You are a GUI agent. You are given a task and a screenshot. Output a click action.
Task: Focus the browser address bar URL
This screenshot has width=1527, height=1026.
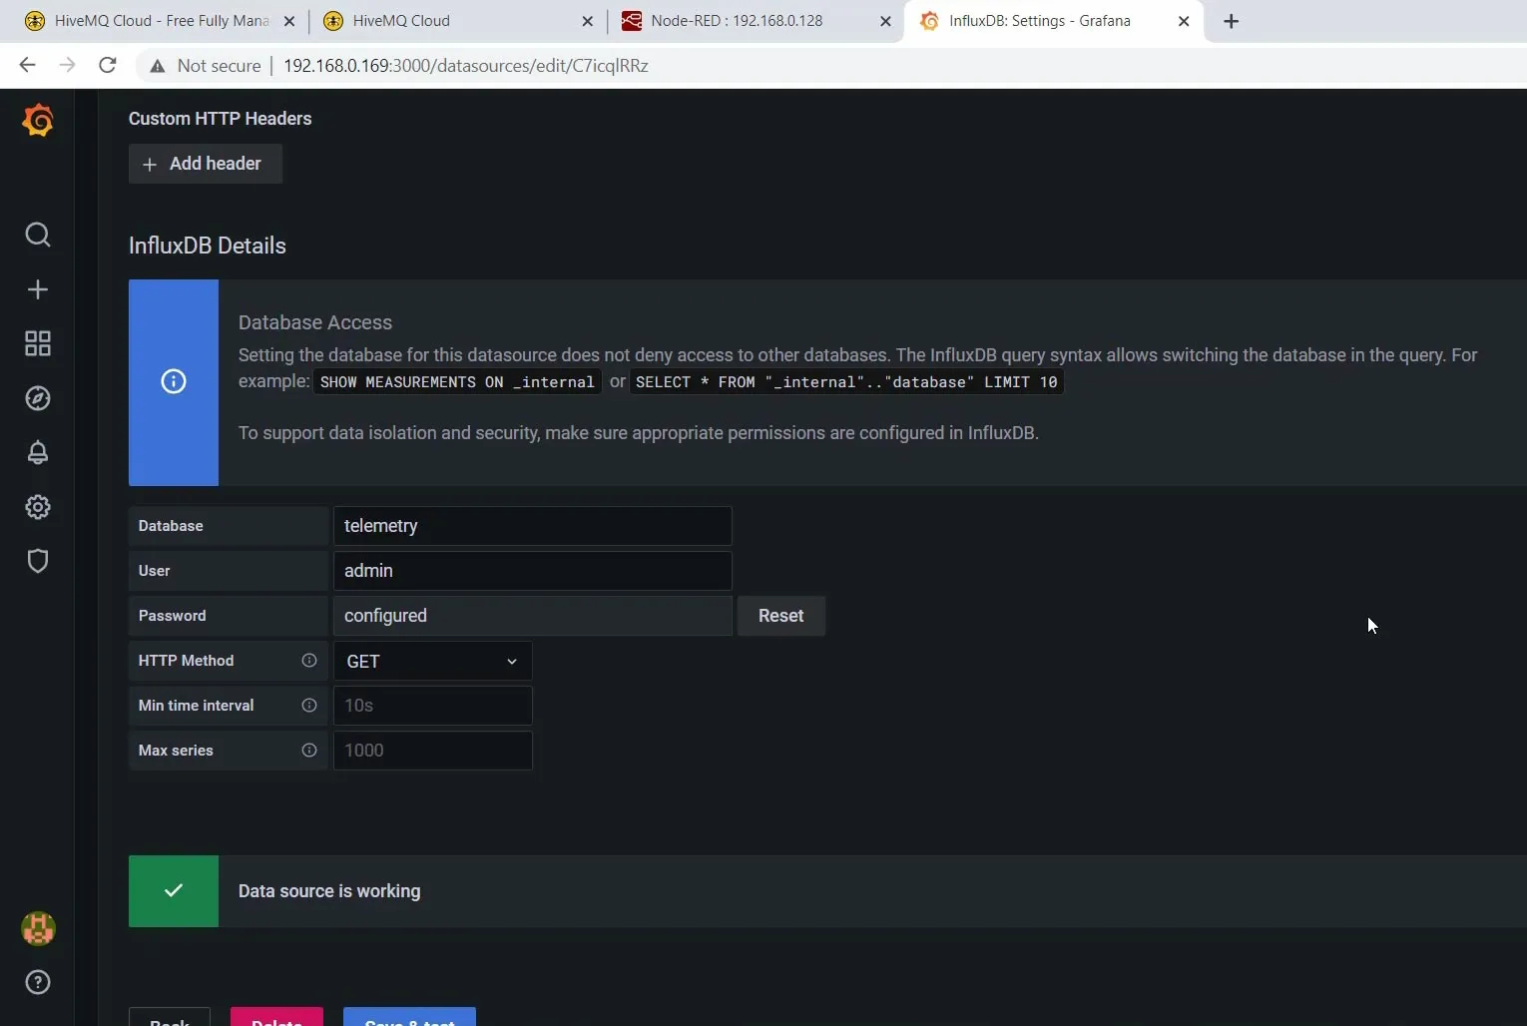pyautogui.click(x=466, y=66)
